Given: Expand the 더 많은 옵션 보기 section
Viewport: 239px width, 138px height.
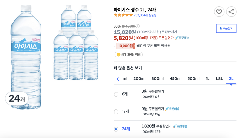Looking at the screenshot, I should (x=128, y=68).
